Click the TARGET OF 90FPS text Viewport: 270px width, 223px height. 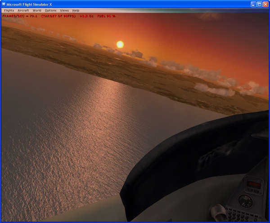58,16
